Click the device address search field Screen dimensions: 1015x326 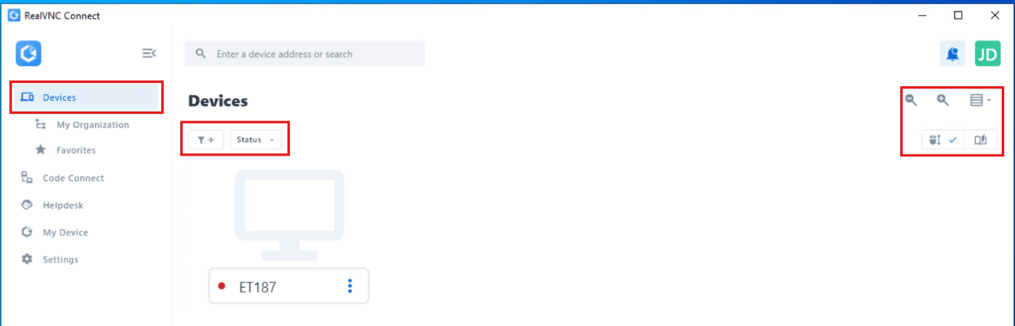(311, 54)
